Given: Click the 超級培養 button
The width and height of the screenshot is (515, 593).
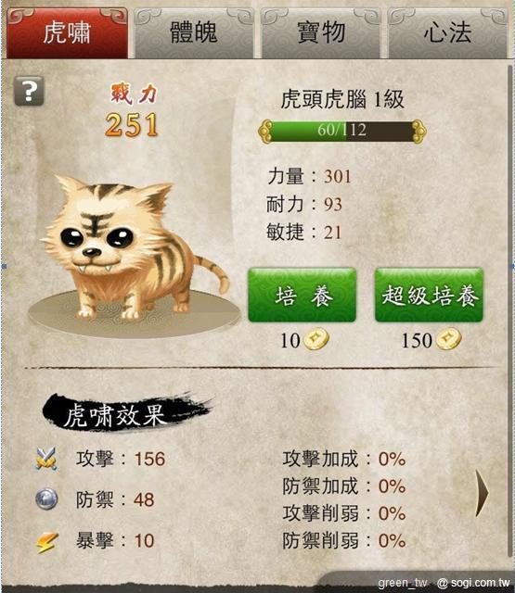Looking at the screenshot, I should [x=429, y=295].
